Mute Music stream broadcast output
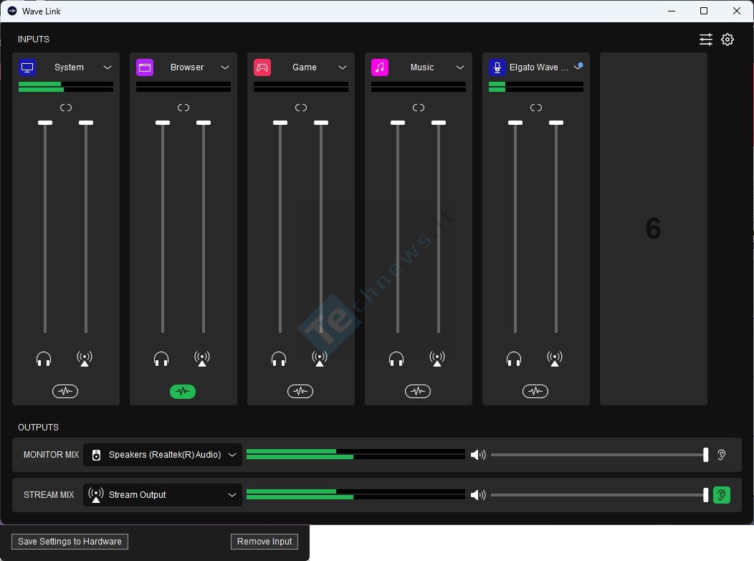 pos(437,359)
